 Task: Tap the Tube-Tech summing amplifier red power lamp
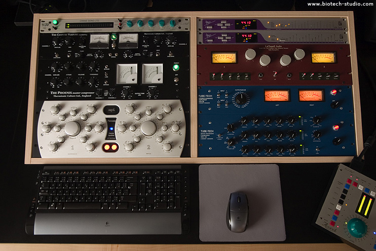[x=333, y=92]
